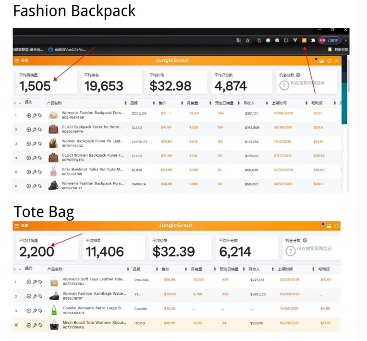The height and width of the screenshot is (341, 367).
Task: Click the tag icon in the HOXIS row
Action: pos(40,325)
